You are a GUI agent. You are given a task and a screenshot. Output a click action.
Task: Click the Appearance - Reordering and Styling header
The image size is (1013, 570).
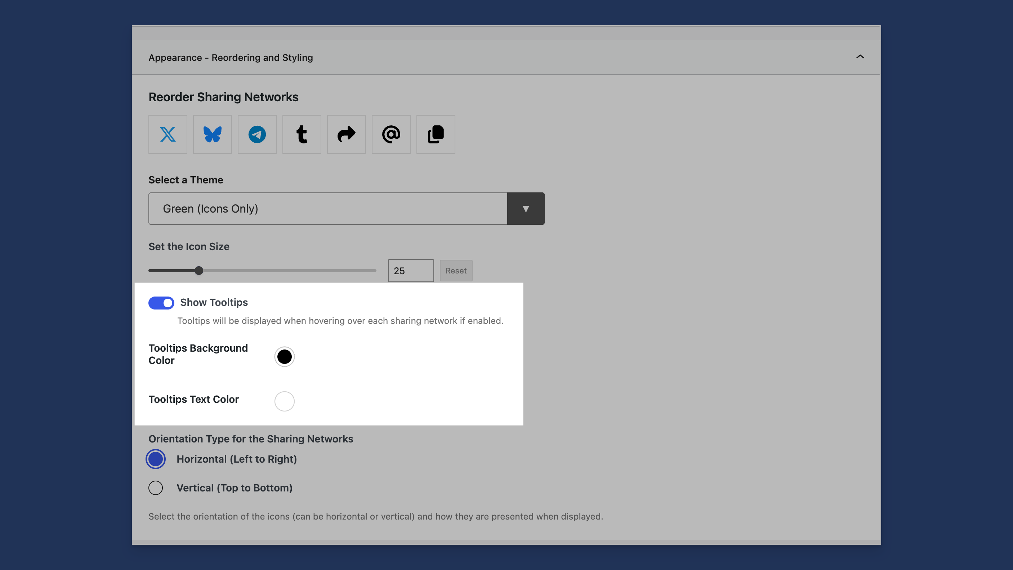click(x=231, y=57)
